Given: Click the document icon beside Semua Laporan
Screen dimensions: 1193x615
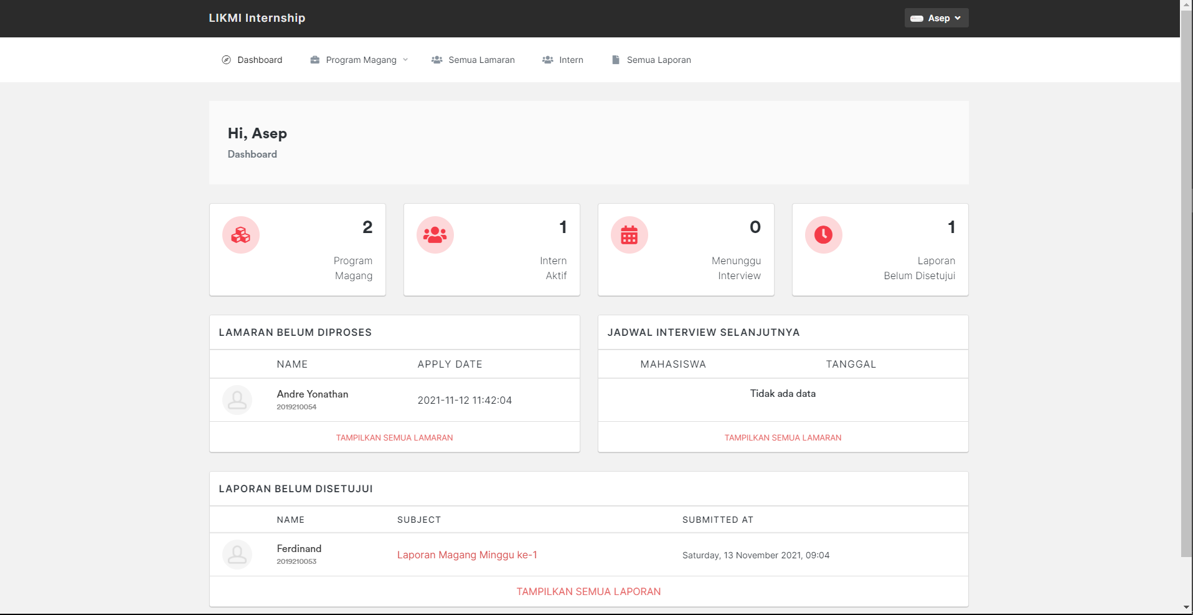Looking at the screenshot, I should pos(616,60).
